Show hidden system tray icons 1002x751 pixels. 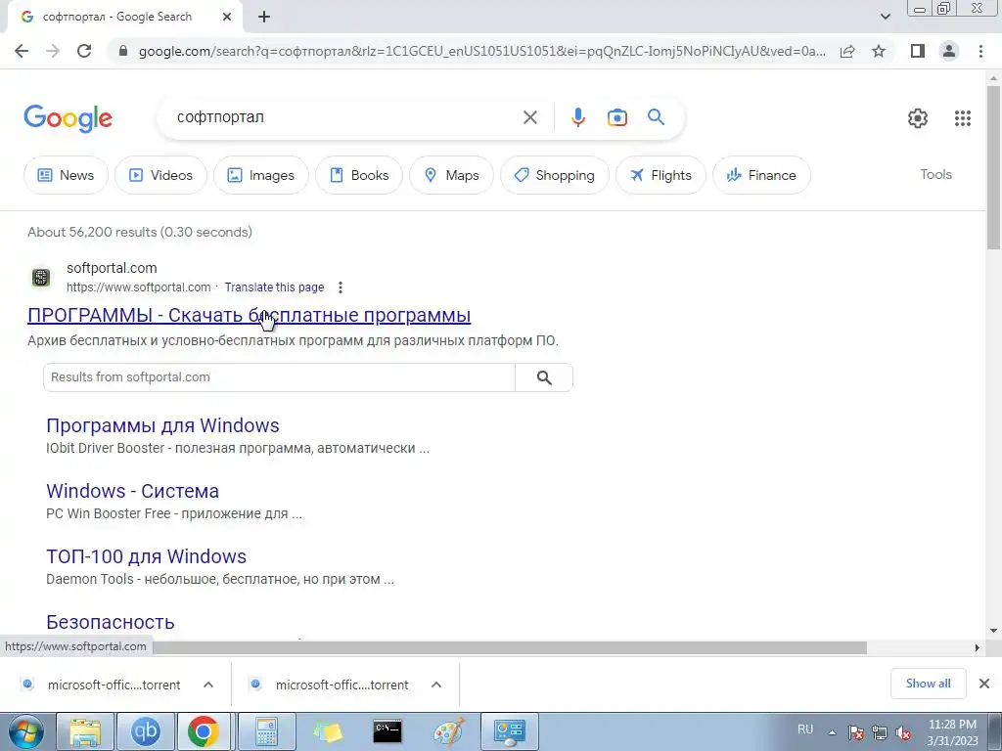[x=832, y=732]
